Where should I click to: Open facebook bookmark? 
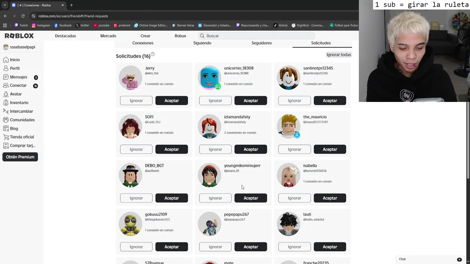coord(63,25)
